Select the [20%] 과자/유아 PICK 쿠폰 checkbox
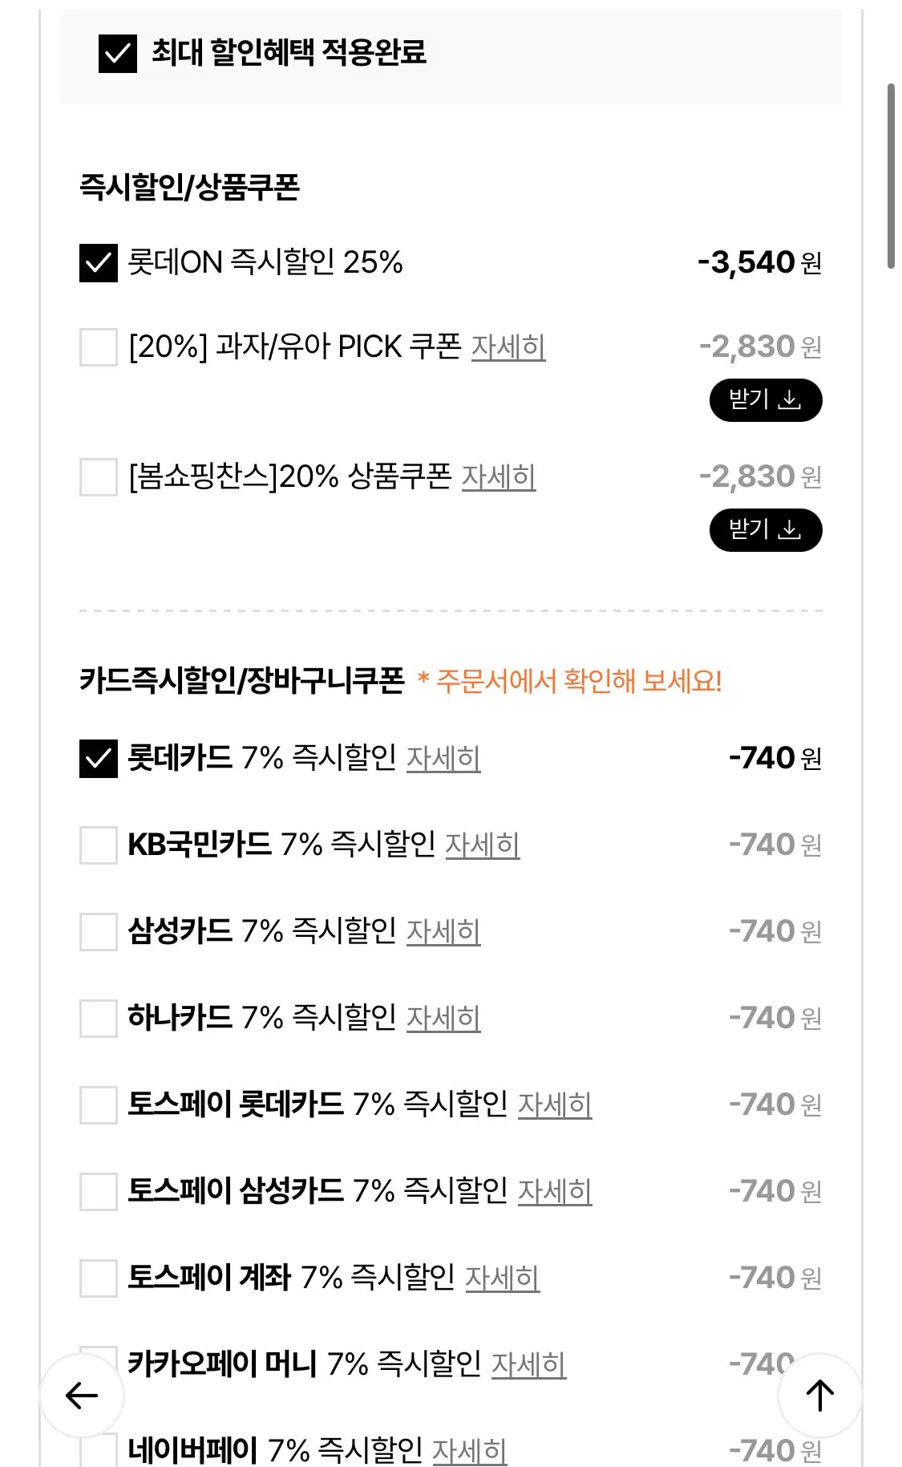The width and height of the screenshot is (902, 1467). [x=99, y=347]
